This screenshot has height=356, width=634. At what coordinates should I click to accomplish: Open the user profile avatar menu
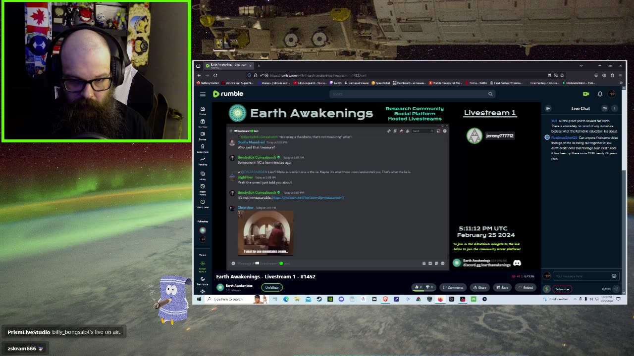(612, 94)
